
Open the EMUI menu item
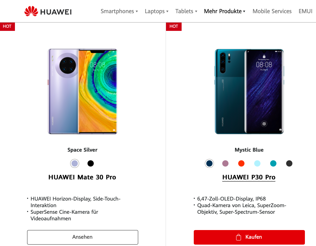(x=305, y=11)
